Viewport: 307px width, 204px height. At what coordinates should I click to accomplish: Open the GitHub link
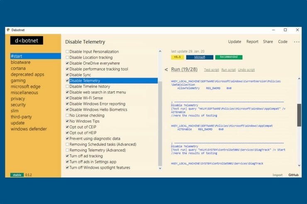[x=293, y=175]
